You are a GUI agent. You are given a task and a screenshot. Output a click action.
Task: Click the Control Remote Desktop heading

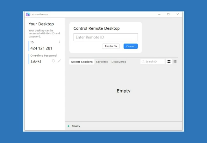[x=96, y=28]
